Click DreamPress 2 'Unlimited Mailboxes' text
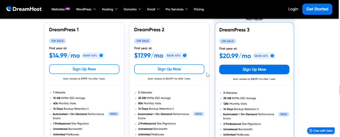Screen dimensions: 340x137 coord(151,134)
